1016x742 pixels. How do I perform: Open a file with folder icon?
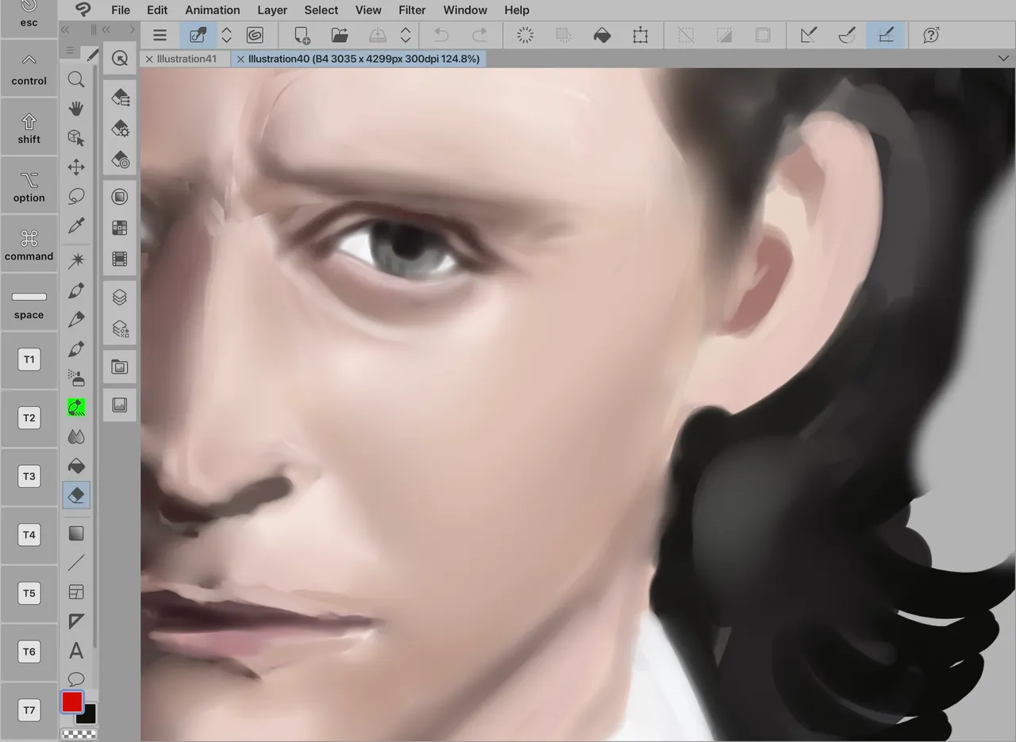point(340,35)
